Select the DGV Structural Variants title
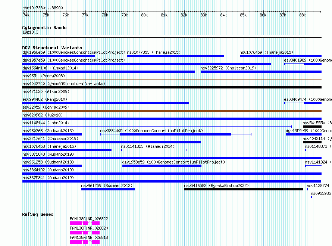The width and height of the screenshot is (332, 246). 52,48
